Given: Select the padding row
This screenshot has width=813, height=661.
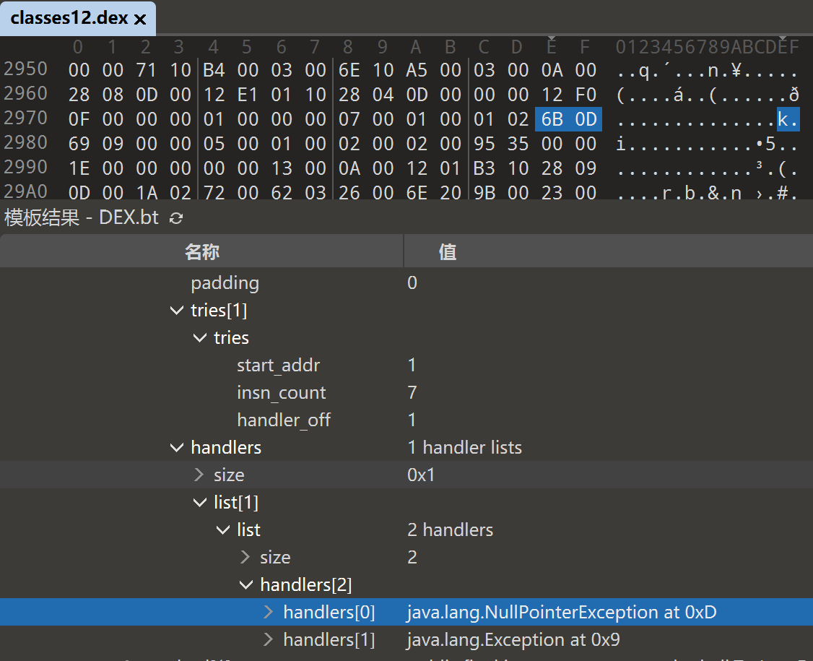Looking at the screenshot, I should pos(406,282).
